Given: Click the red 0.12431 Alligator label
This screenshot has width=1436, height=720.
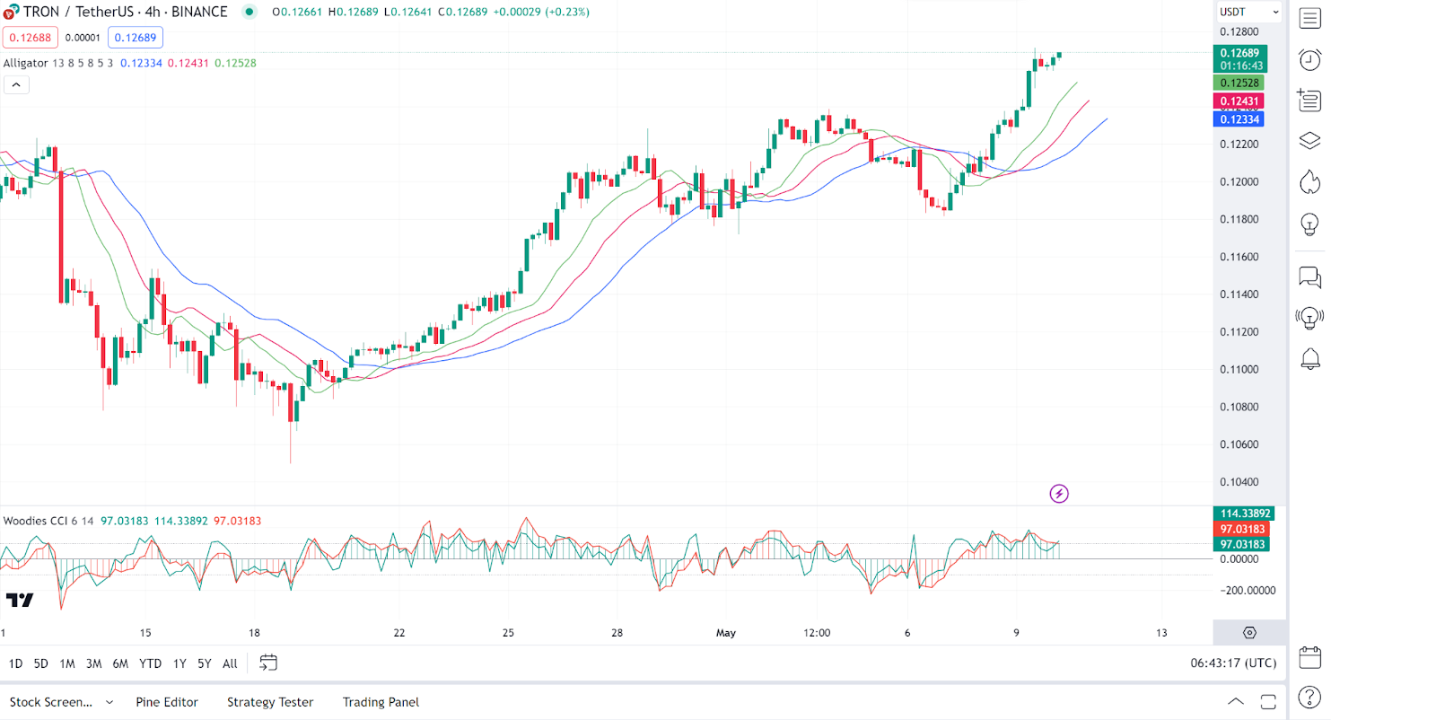Looking at the screenshot, I should click(x=1239, y=101).
